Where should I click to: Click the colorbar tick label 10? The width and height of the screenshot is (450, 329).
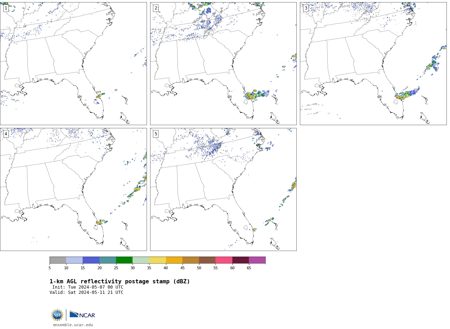coord(66,268)
